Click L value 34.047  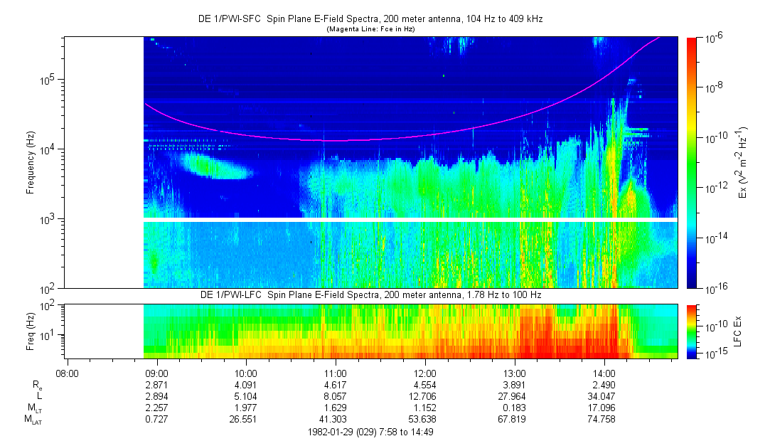[602, 396]
